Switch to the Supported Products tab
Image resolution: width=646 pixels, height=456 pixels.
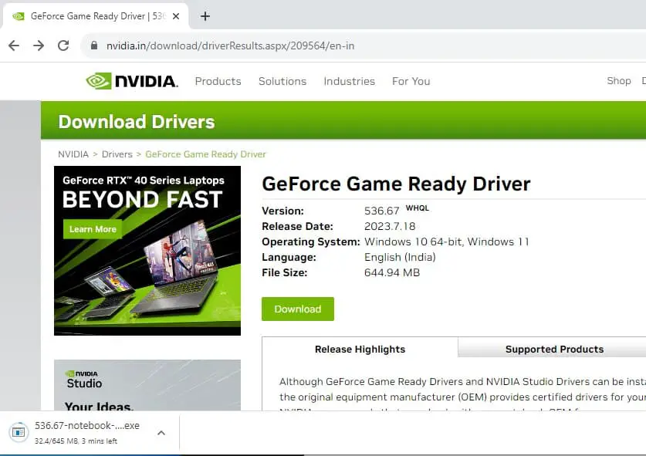click(x=554, y=350)
